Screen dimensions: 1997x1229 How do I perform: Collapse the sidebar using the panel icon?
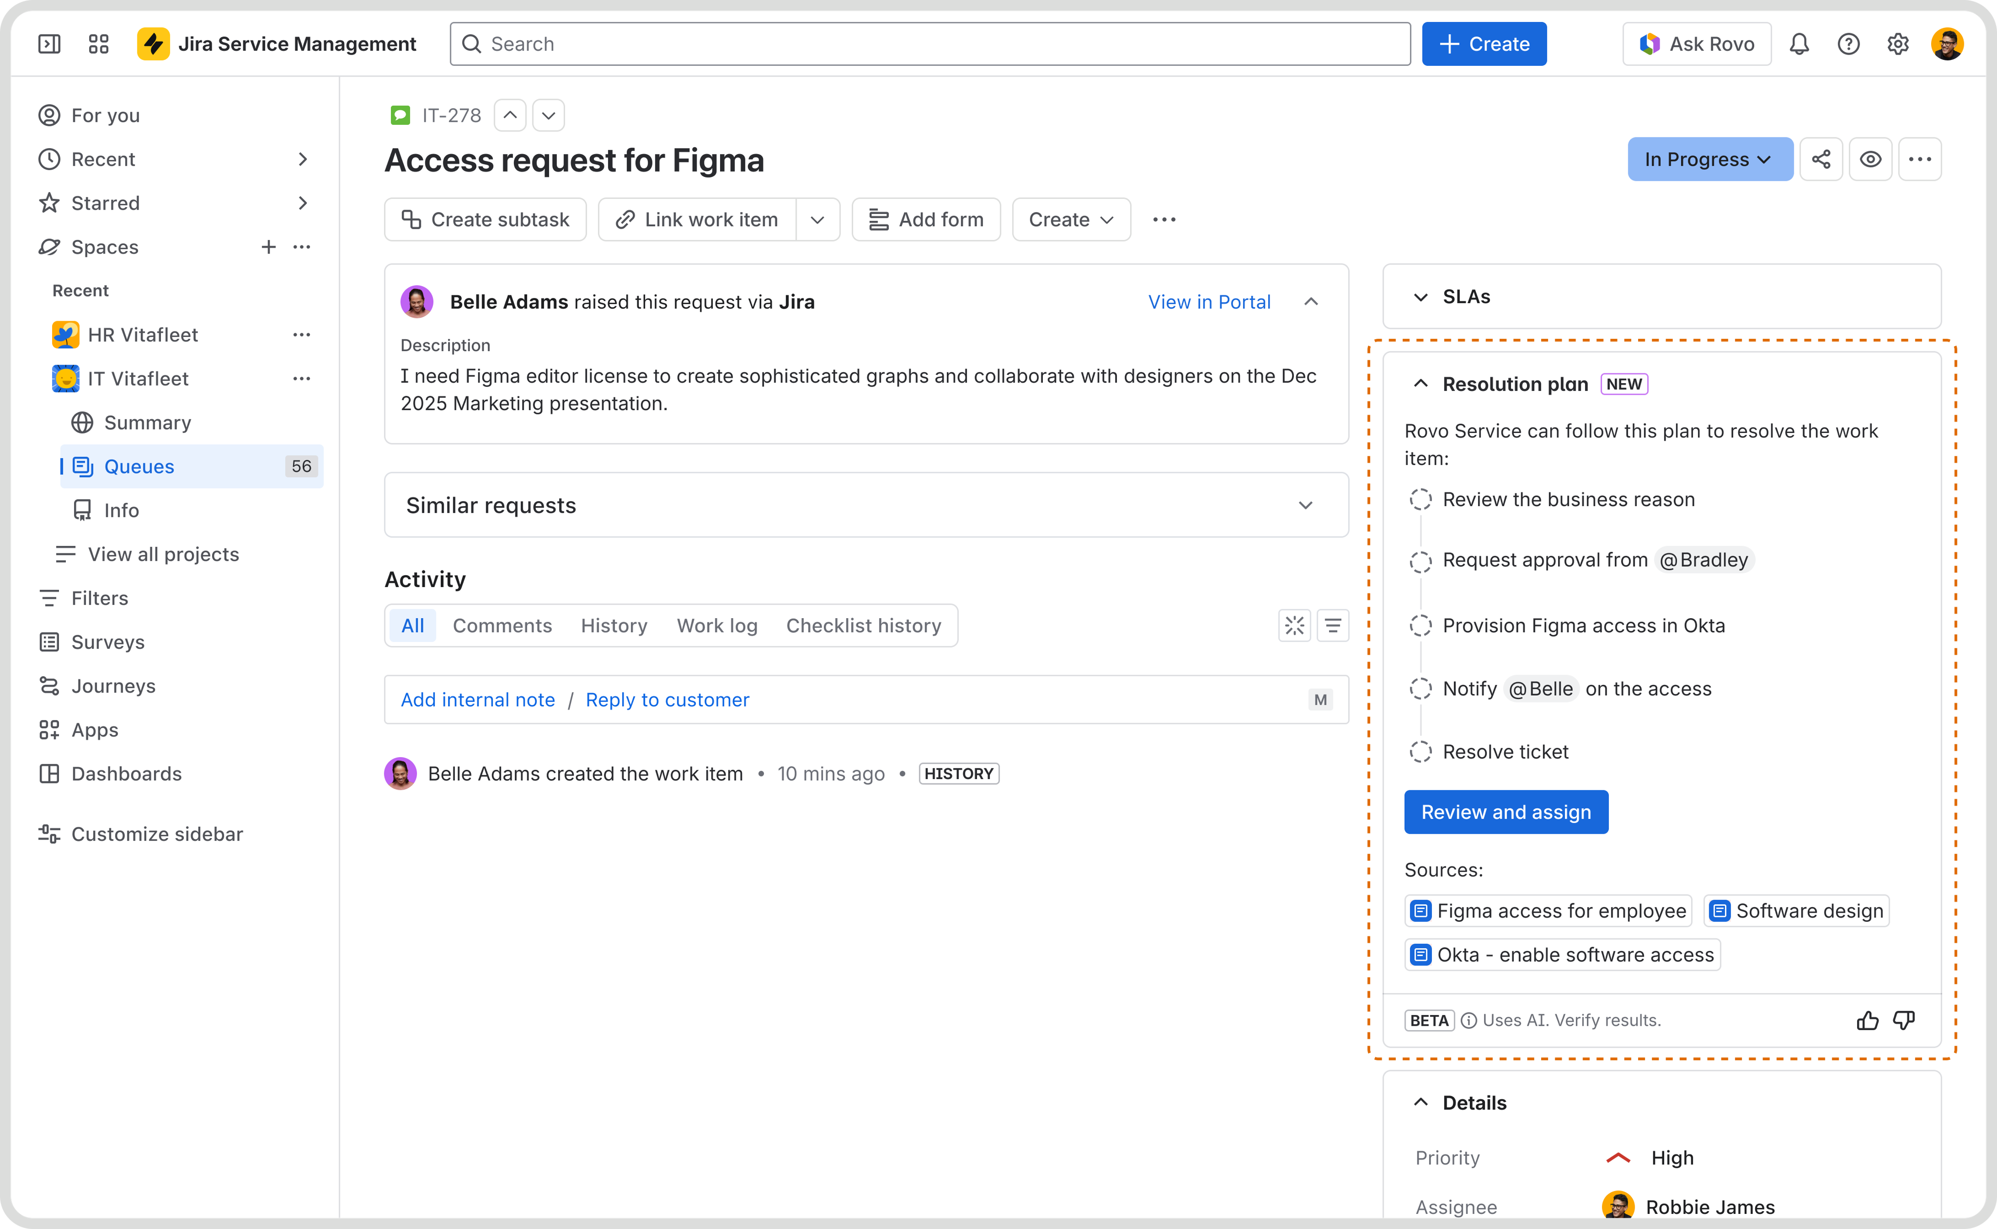(x=50, y=44)
